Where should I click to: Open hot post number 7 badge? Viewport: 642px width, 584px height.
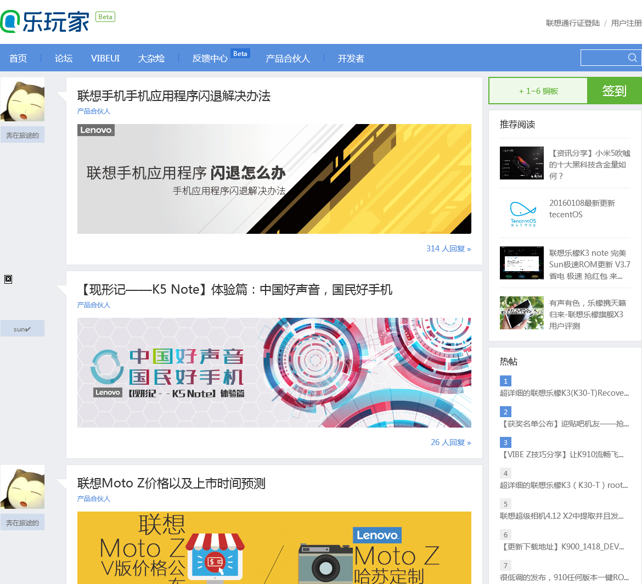click(x=505, y=565)
